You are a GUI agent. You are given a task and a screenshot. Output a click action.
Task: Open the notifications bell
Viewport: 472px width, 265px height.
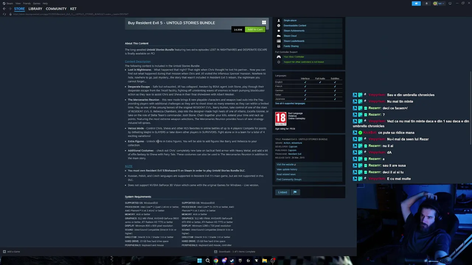pyautogui.click(x=427, y=3)
